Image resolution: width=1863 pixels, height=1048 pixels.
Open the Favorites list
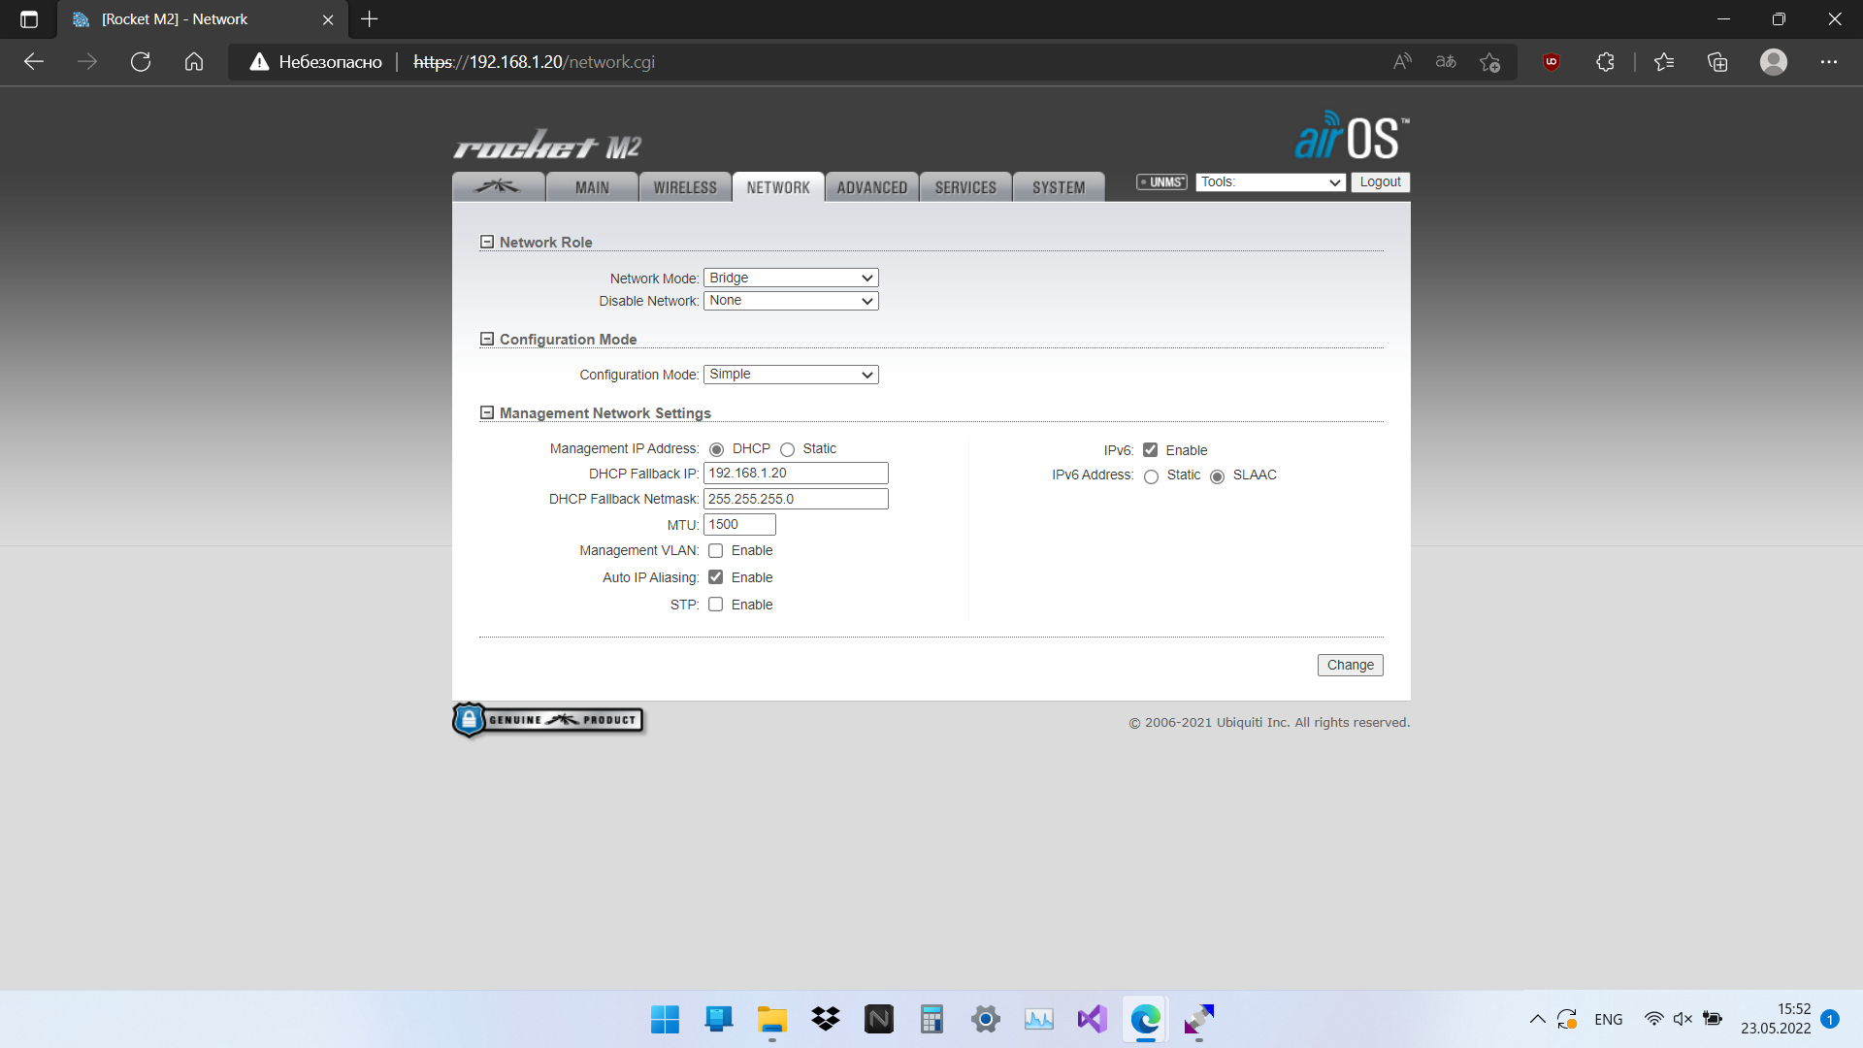tap(1664, 62)
